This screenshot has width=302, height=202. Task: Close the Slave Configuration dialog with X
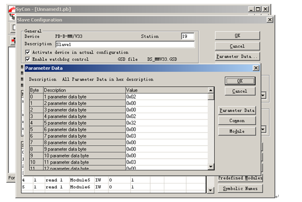pos(269,19)
